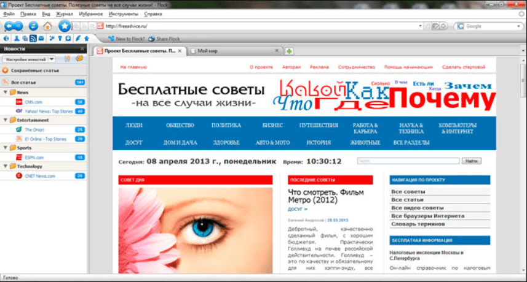Click the Найти search button
527x282 pixels.
pos(472,161)
